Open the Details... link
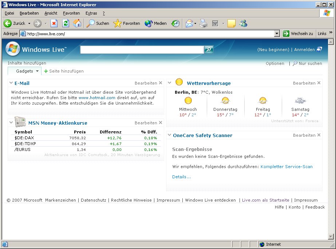 tap(181, 177)
